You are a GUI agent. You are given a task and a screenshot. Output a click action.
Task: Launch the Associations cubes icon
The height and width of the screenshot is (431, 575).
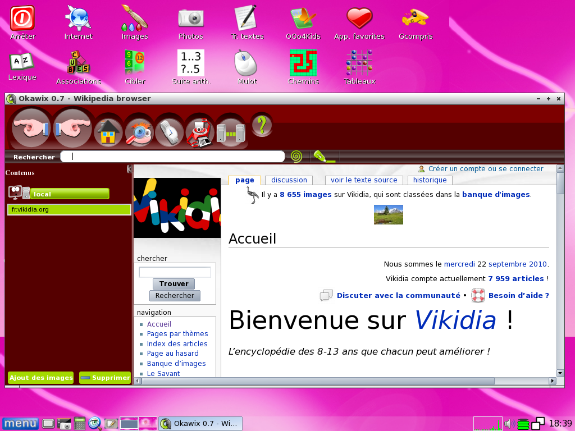pyautogui.click(x=79, y=67)
